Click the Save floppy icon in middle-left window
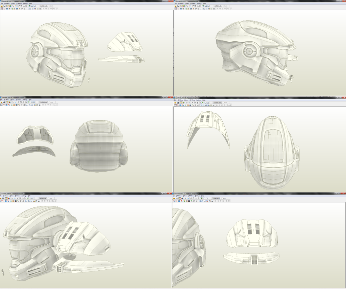This screenshot has height=289, width=346. 4,102
